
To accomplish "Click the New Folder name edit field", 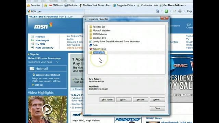I will point(99,53).
